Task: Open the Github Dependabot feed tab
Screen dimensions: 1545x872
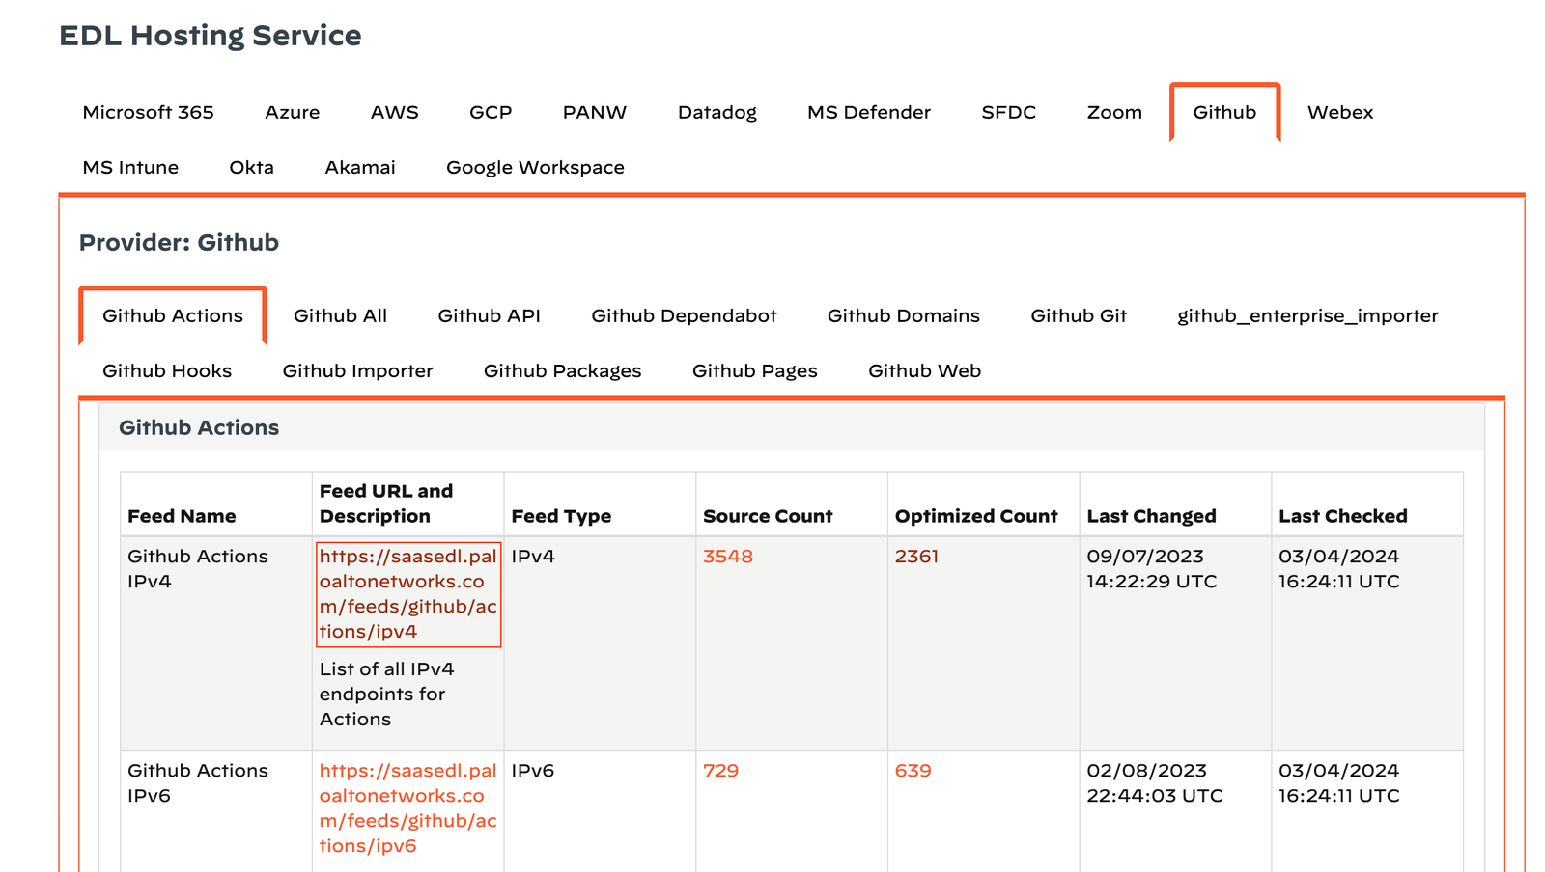Action: pos(684,315)
